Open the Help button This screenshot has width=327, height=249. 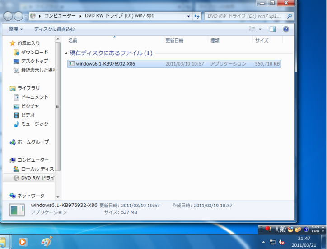(286, 29)
